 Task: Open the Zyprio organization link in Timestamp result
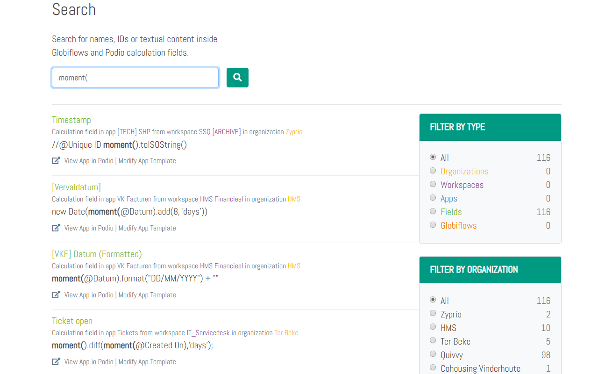tap(294, 132)
